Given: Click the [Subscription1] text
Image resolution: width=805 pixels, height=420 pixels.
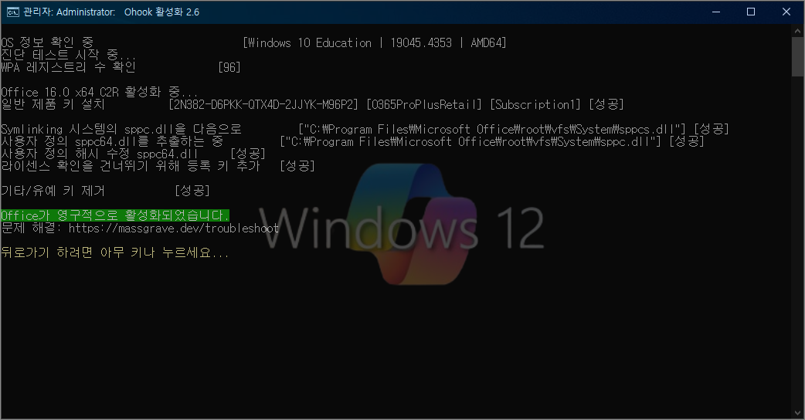Looking at the screenshot, I should click(x=535, y=105).
